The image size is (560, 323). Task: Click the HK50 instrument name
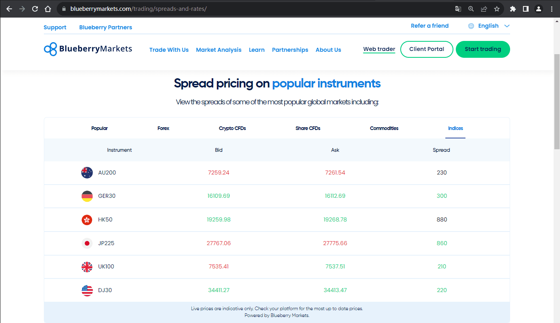[x=105, y=219]
